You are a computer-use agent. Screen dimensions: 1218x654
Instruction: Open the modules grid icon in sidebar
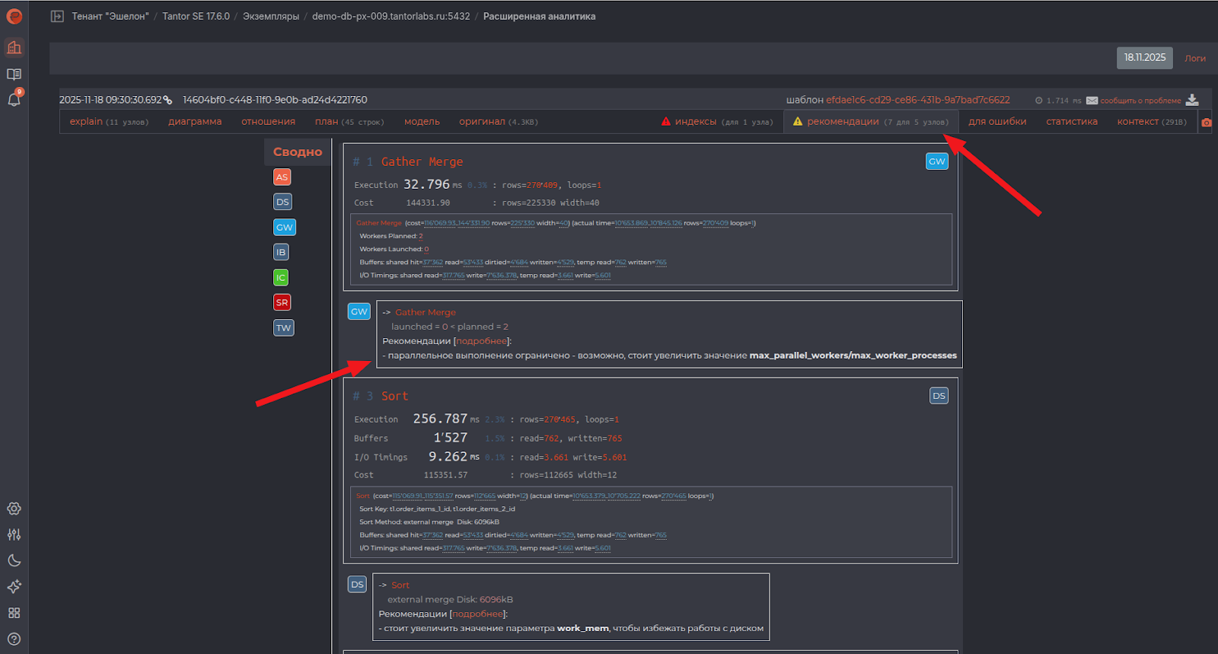pos(14,613)
